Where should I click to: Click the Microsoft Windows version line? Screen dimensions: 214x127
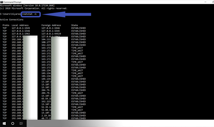pos(27,5)
